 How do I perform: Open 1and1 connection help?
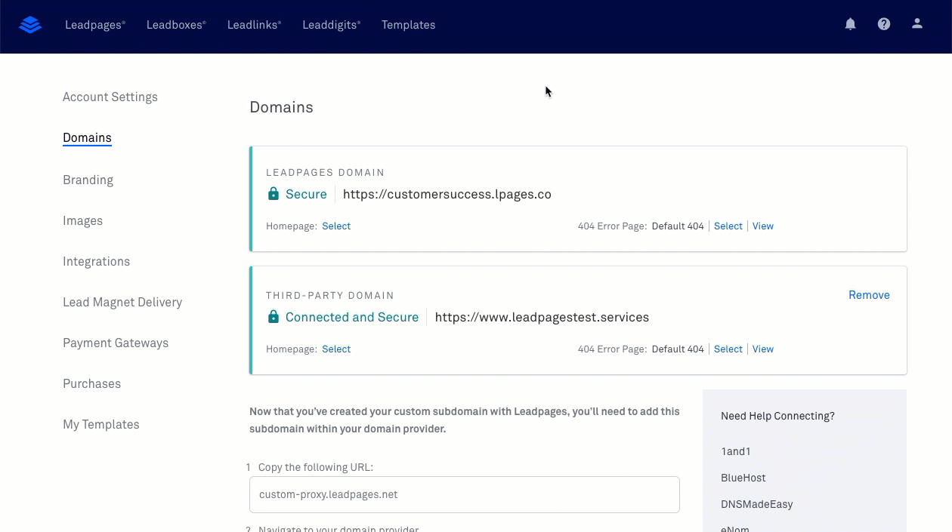736,451
